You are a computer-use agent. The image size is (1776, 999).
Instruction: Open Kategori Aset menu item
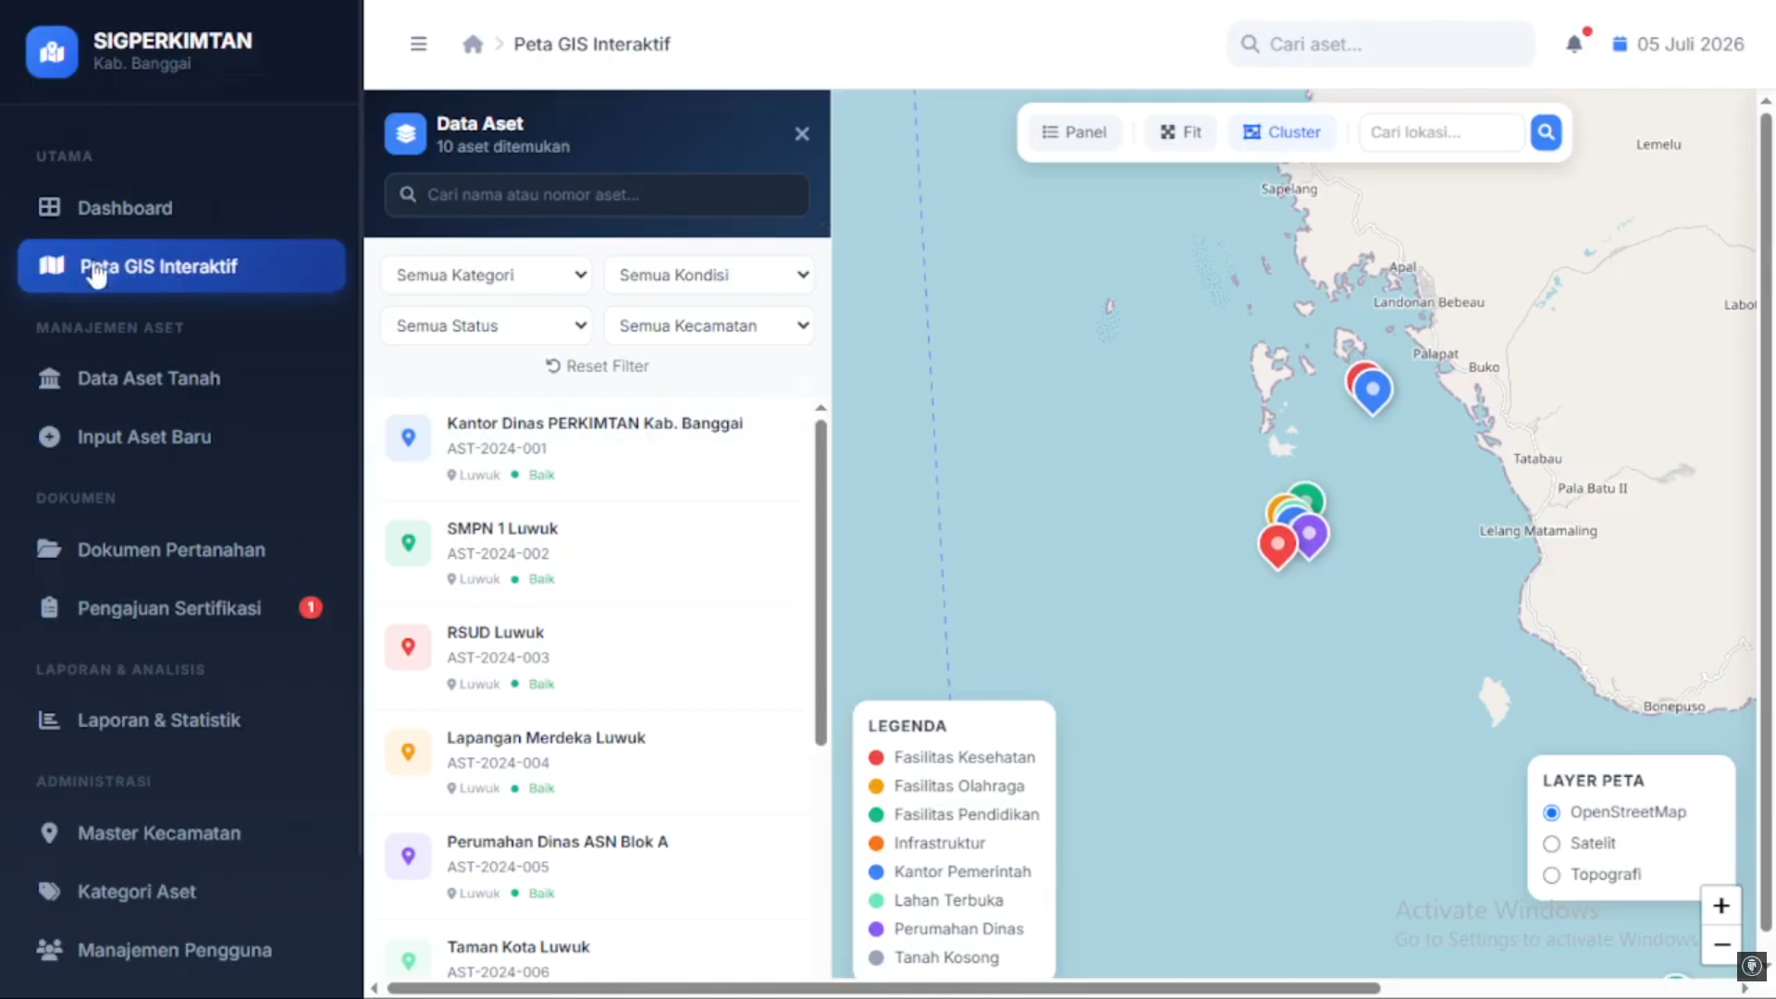tap(181, 892)
